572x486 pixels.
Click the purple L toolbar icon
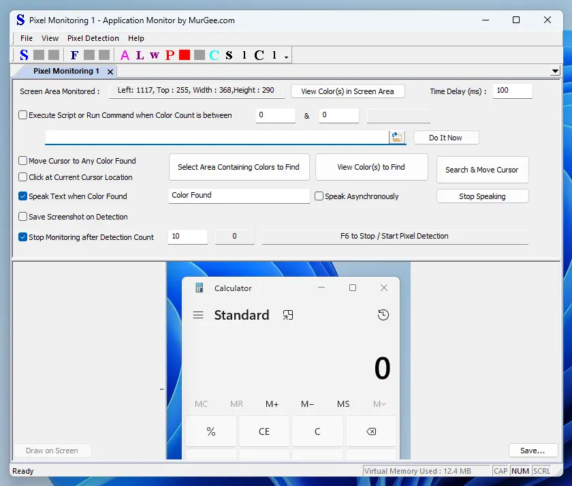pos(140,55)
